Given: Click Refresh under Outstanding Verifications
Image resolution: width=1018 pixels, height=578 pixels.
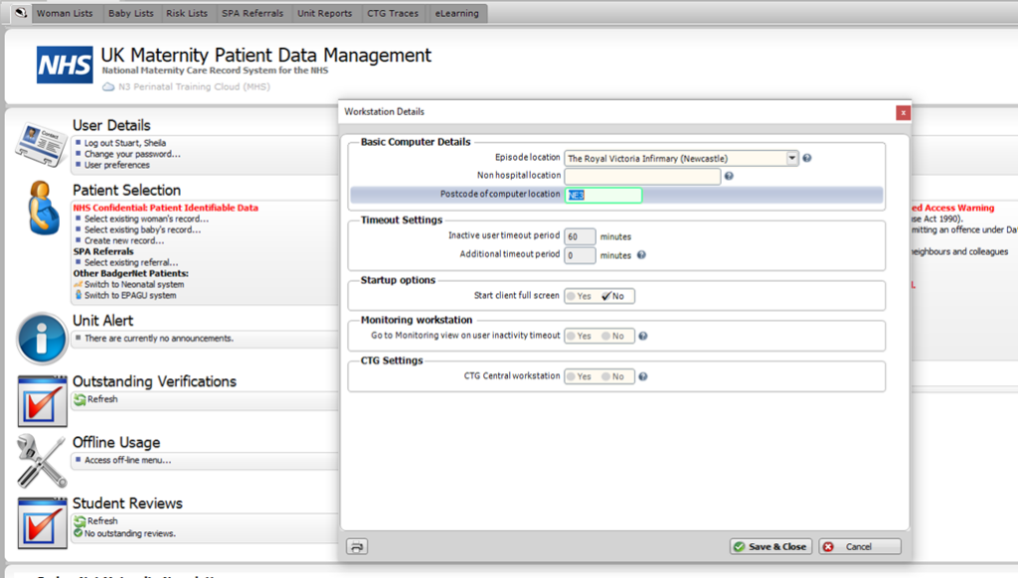Looking at the screenshot, I should pyautogui.click(x=102, y=399).
